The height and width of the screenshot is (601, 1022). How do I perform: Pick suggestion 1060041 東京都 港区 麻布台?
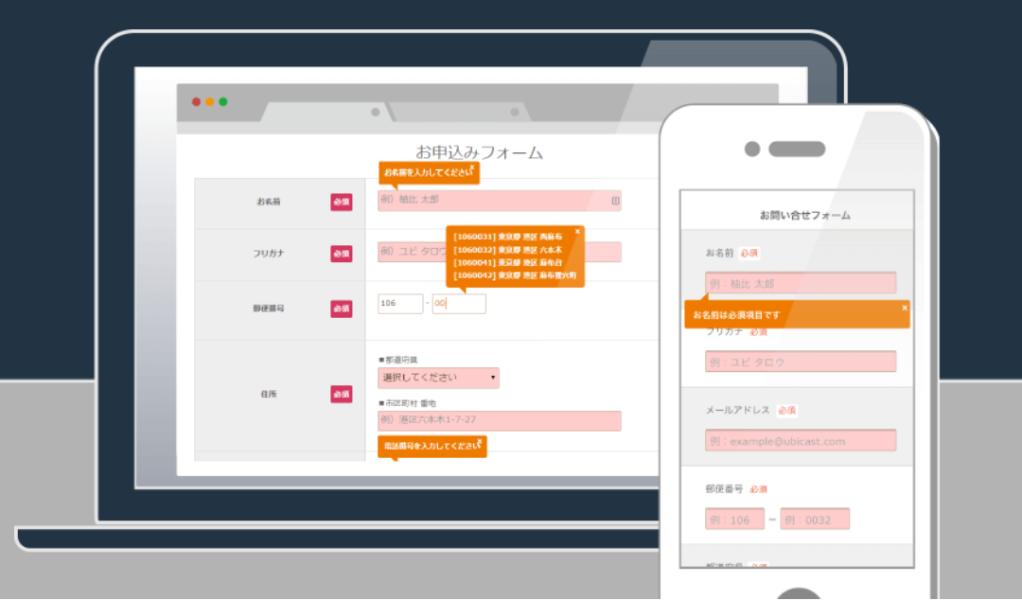pyautogui.click(x=508, y=262)
